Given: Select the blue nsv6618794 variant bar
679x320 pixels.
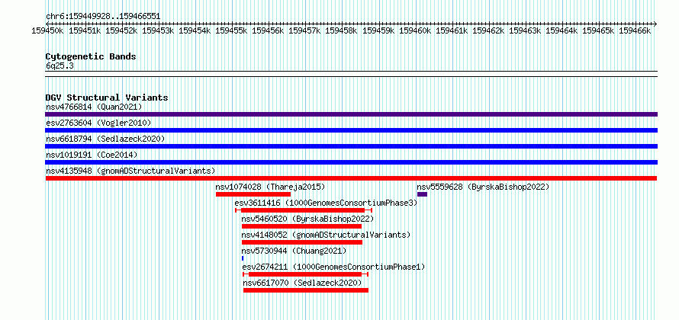Looking at the screenshot, I should click(351, 146).
